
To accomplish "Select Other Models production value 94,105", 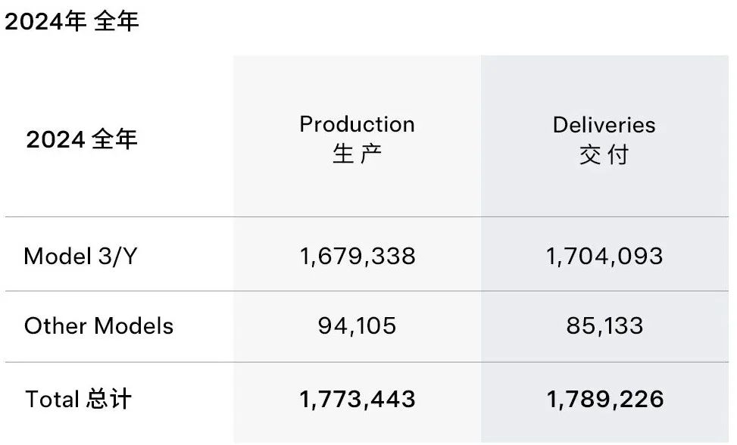I will [x=358, y=325].
